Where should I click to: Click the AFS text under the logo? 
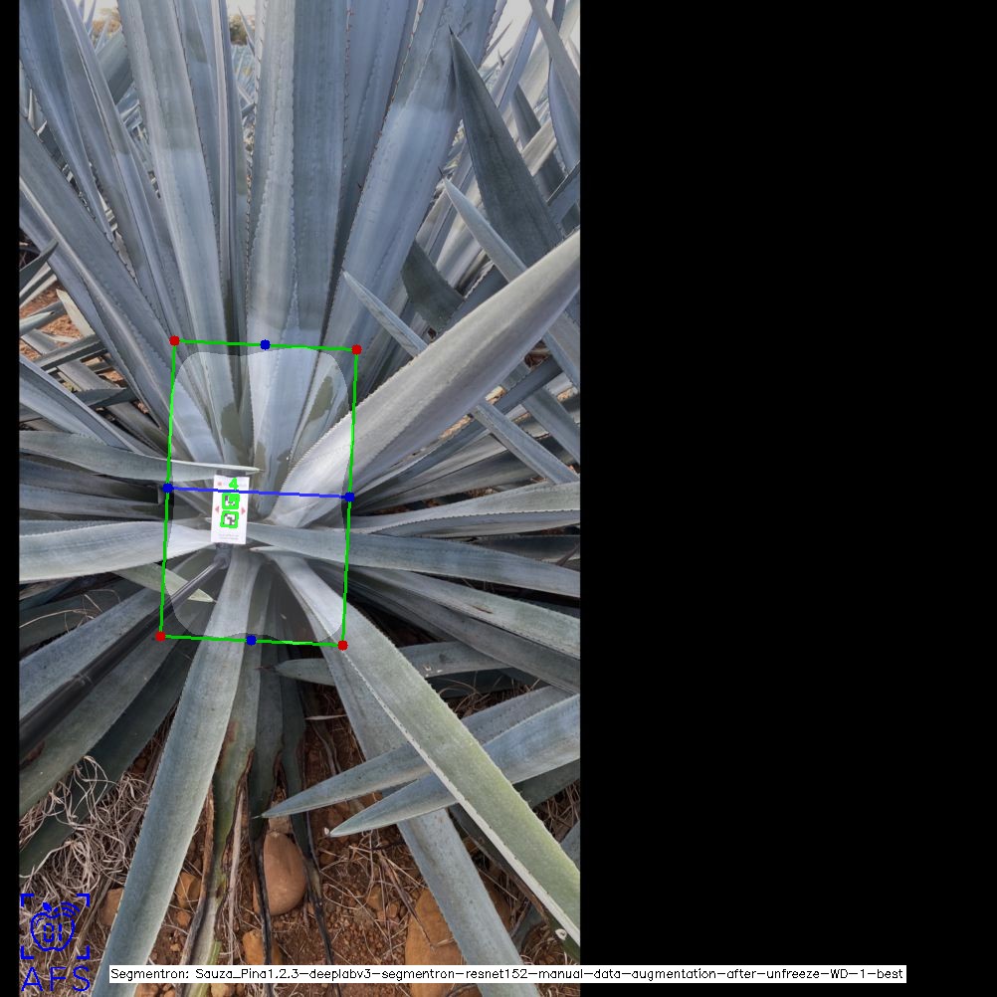pyautogui.click(x=56, y=978)
